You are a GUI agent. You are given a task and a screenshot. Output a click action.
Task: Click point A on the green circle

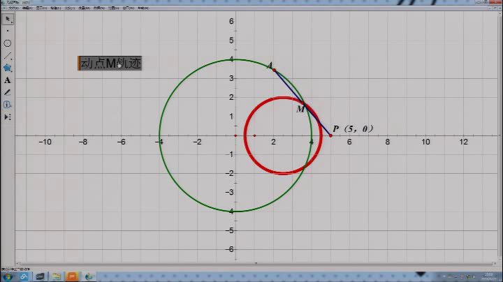(274, 70)
